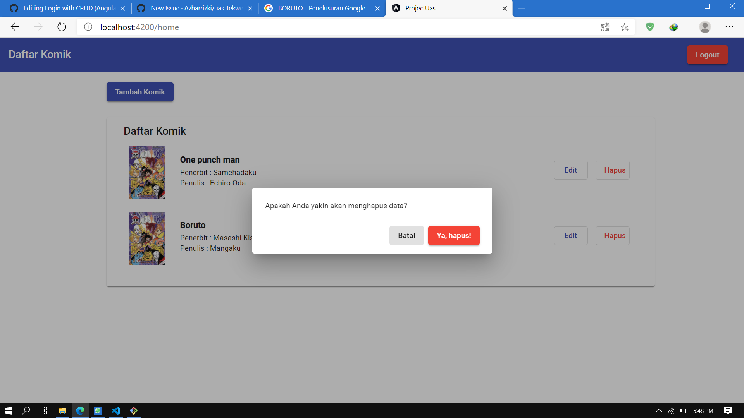The image size is (744, 418).
Task: Open Microsoft Edge from taskbar
Action: pyautogui.click(x=80, y=411)
